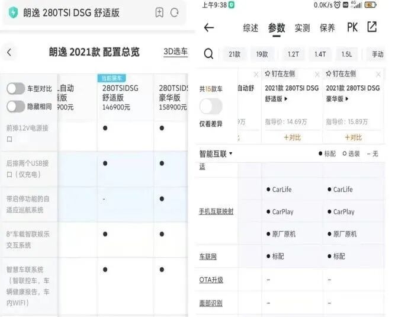395x317 pixels.
Task: Tap the battery indicator in the status bar
Action: 370,5
